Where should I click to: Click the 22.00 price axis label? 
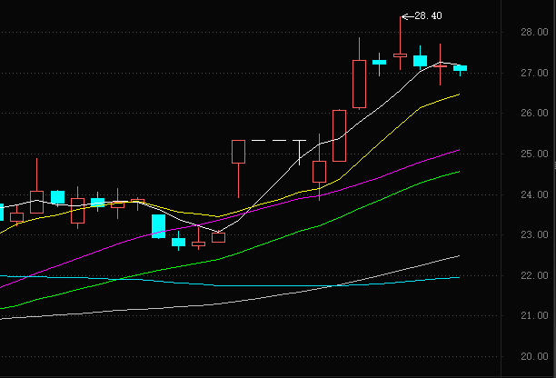(534, 275)
